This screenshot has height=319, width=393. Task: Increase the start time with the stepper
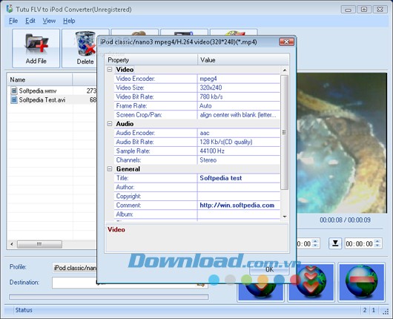coord(316,241)
